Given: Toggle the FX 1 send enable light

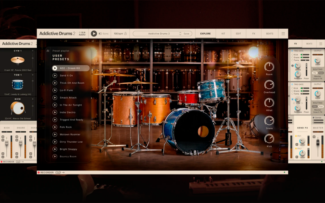Looking at the screenshot, I should click(296, 136).
